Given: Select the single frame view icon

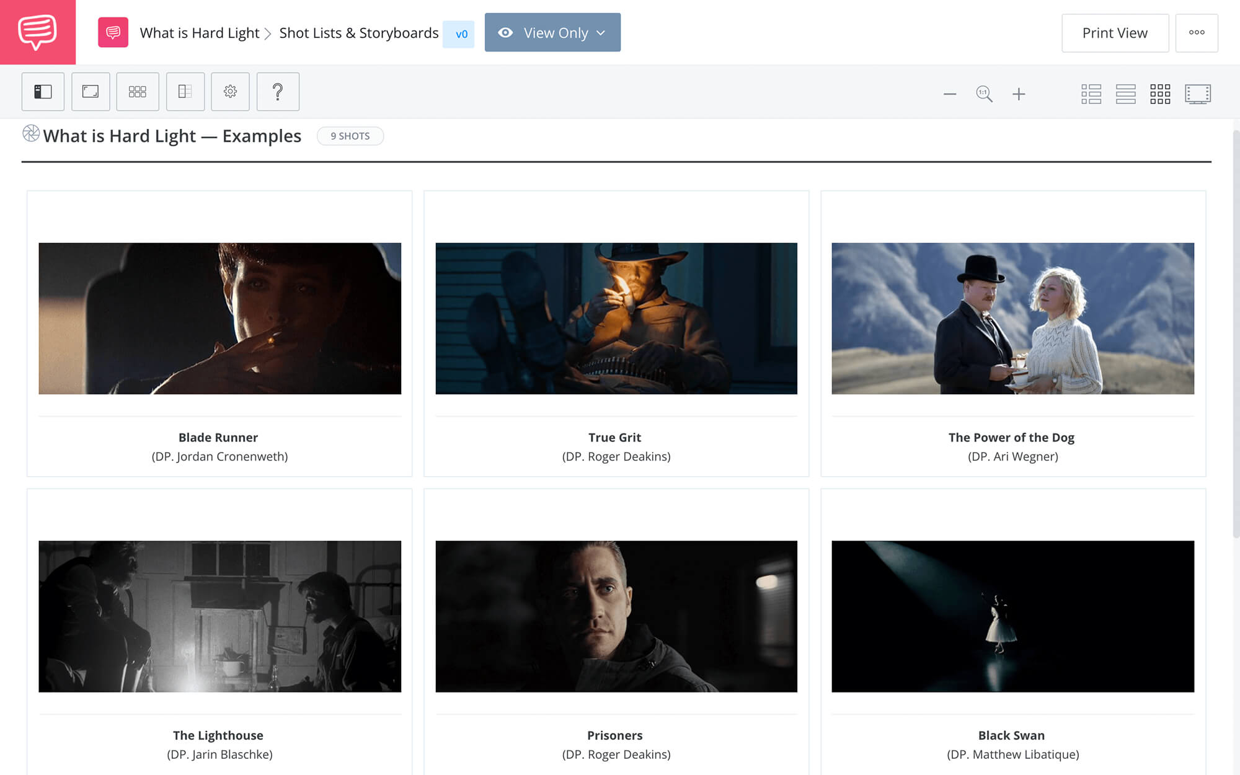Looking at the screenshot, I should [x=91, y=92].
